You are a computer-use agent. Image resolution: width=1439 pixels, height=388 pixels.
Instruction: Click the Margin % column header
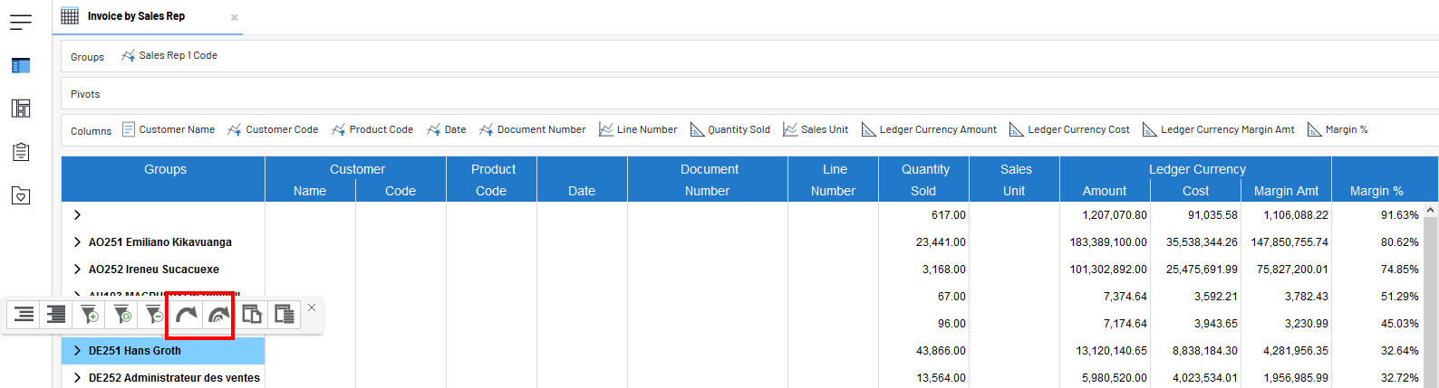[1376, 191]
